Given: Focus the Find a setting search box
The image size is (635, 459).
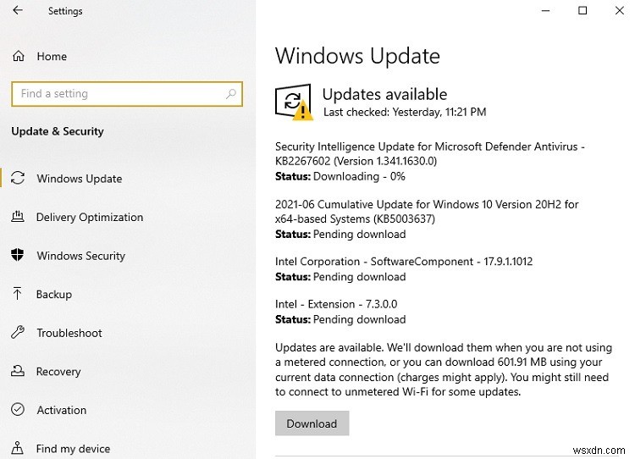Looking at the screenshot, I should (127, 94).
